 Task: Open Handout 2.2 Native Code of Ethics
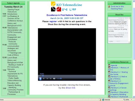118,78
